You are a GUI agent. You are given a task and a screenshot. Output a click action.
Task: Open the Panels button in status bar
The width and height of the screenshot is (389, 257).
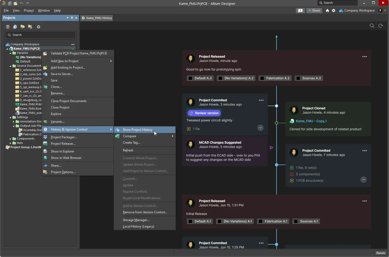[x=380, y=253]
